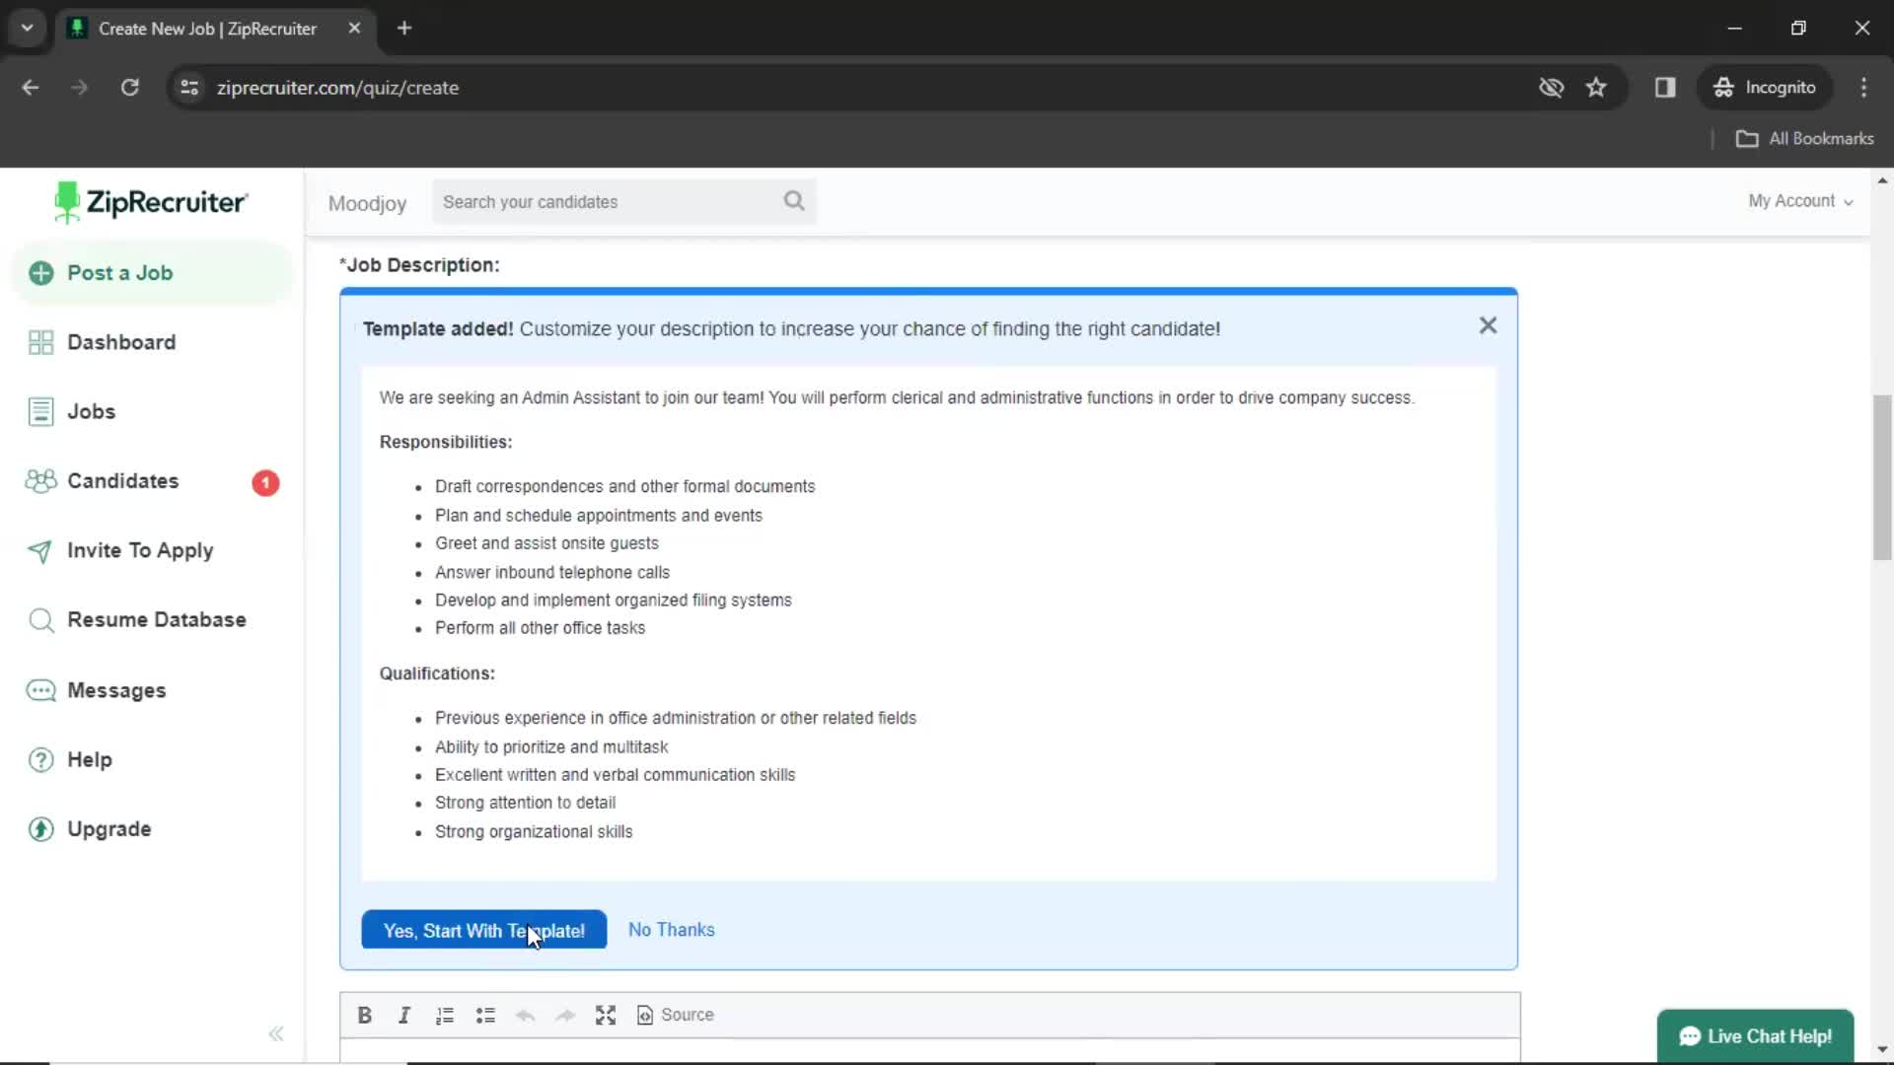Click the Bold formatting icon
Viewport: 1894px width, 1065px height.
[x=366, y=1016]
